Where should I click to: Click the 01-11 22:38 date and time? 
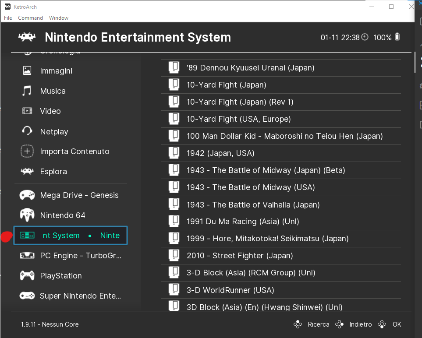coord(340,37)
